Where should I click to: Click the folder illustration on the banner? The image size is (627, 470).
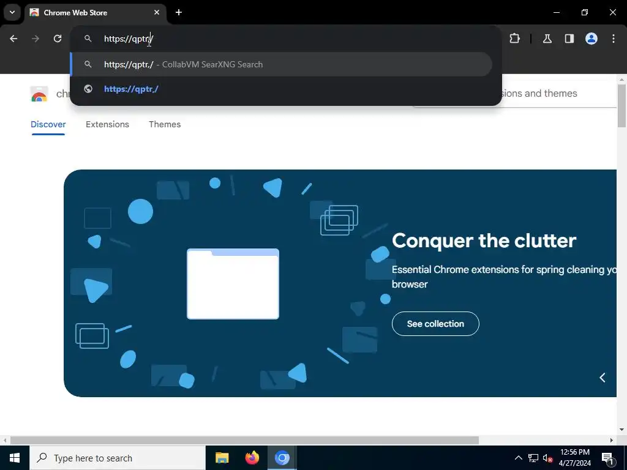tap(233, 284)
